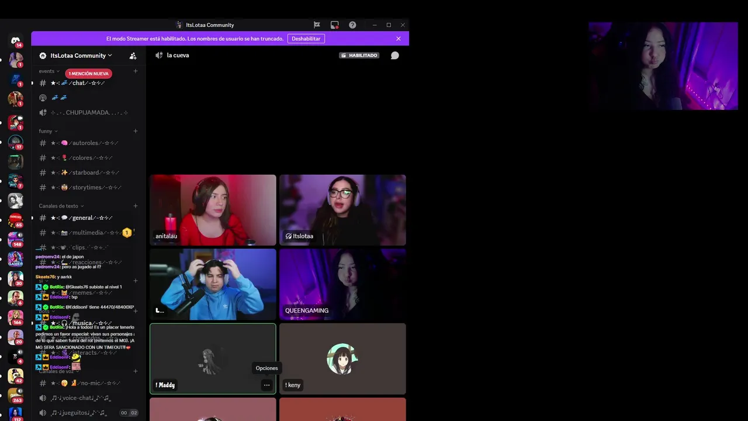
Task: Open server icon with 17 badge
Action: tap(16, 142)
